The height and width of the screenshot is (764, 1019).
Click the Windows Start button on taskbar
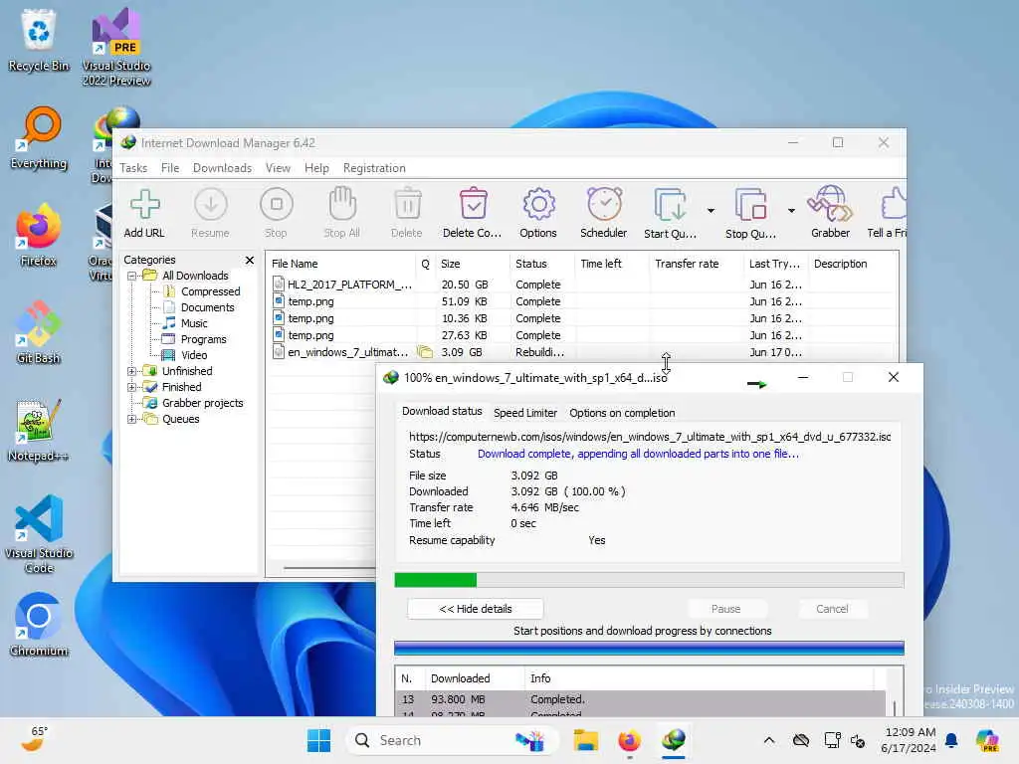318,740
